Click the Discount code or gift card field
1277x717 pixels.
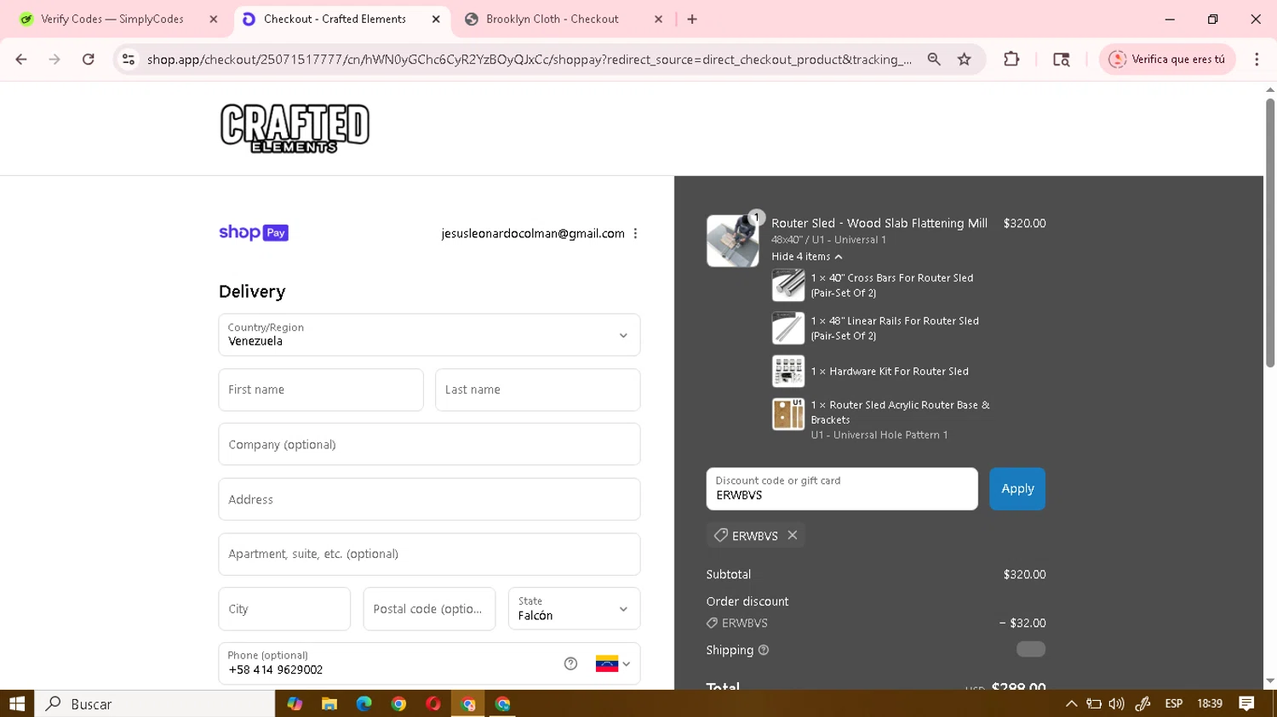coord(842,489)
